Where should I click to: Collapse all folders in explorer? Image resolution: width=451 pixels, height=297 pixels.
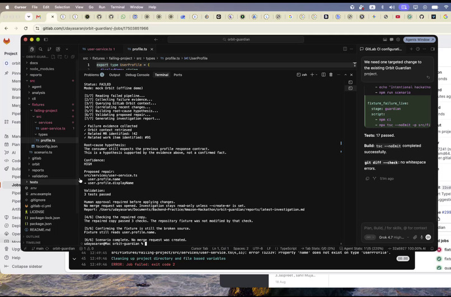[73, 57]
